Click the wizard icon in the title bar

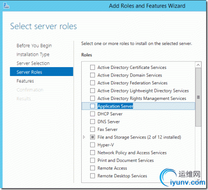coord(6,6)
